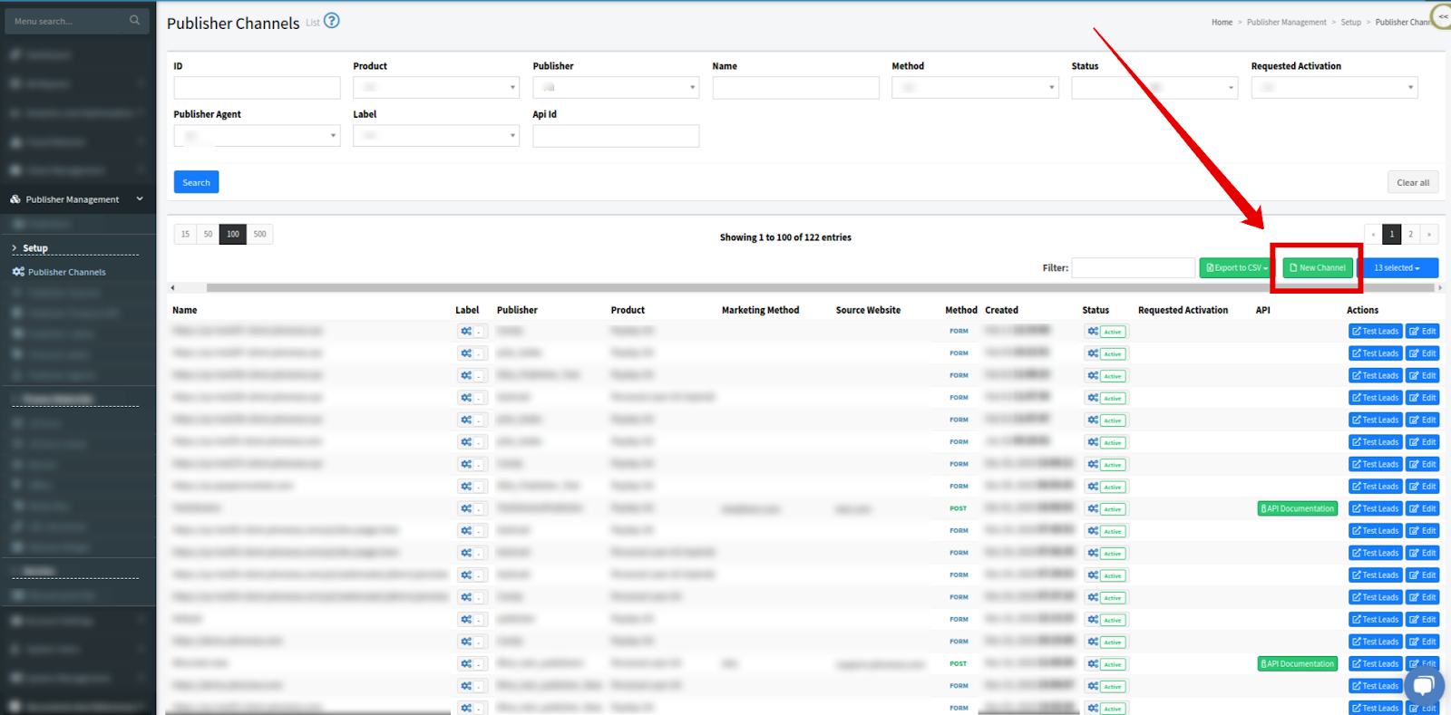The width and height of the screenshot is (1451, 715).
Task: Click the status gears icon in first row
Action: [1093, 332]
